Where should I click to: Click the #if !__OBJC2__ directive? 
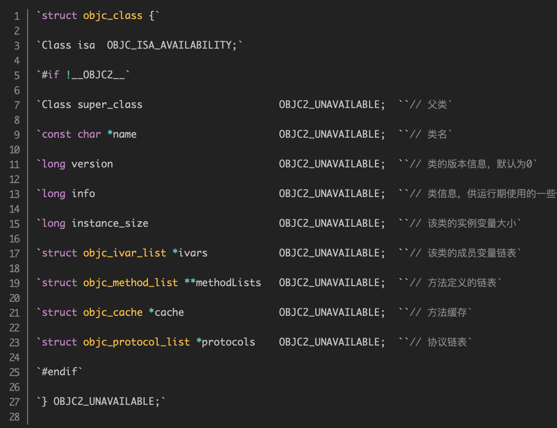(x=83, y=75)
